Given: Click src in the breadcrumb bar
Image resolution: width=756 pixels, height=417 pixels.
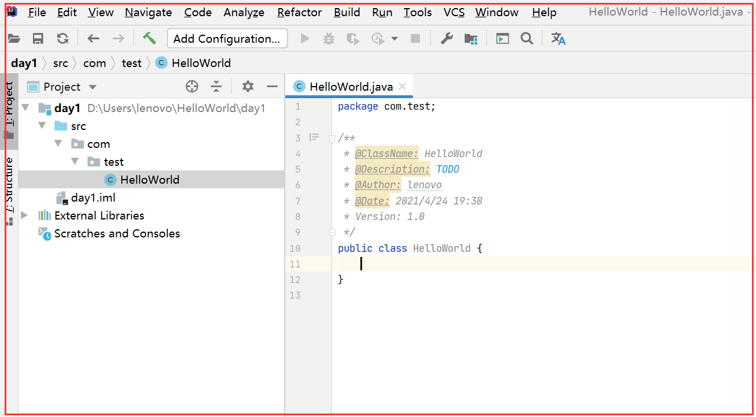Looking at the screenshot, I should 61,63.
